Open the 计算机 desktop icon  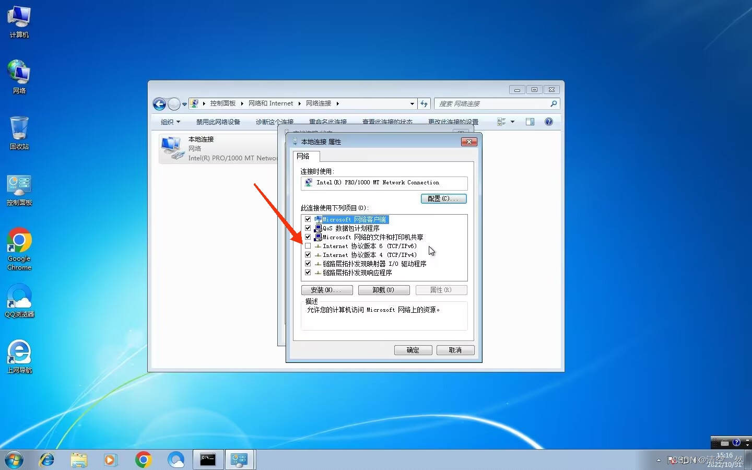(x=19, y=22)
